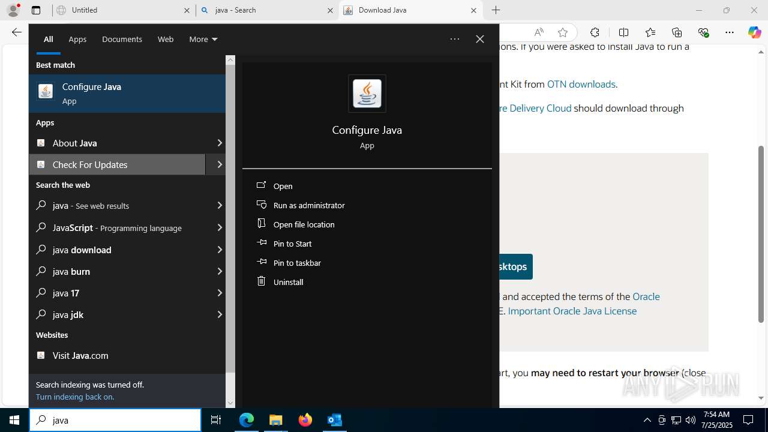The width and height of the screenshot is (768, 432).
Task: Expand 'java download' suggestion arrow
Action: (x=219, y=250)
